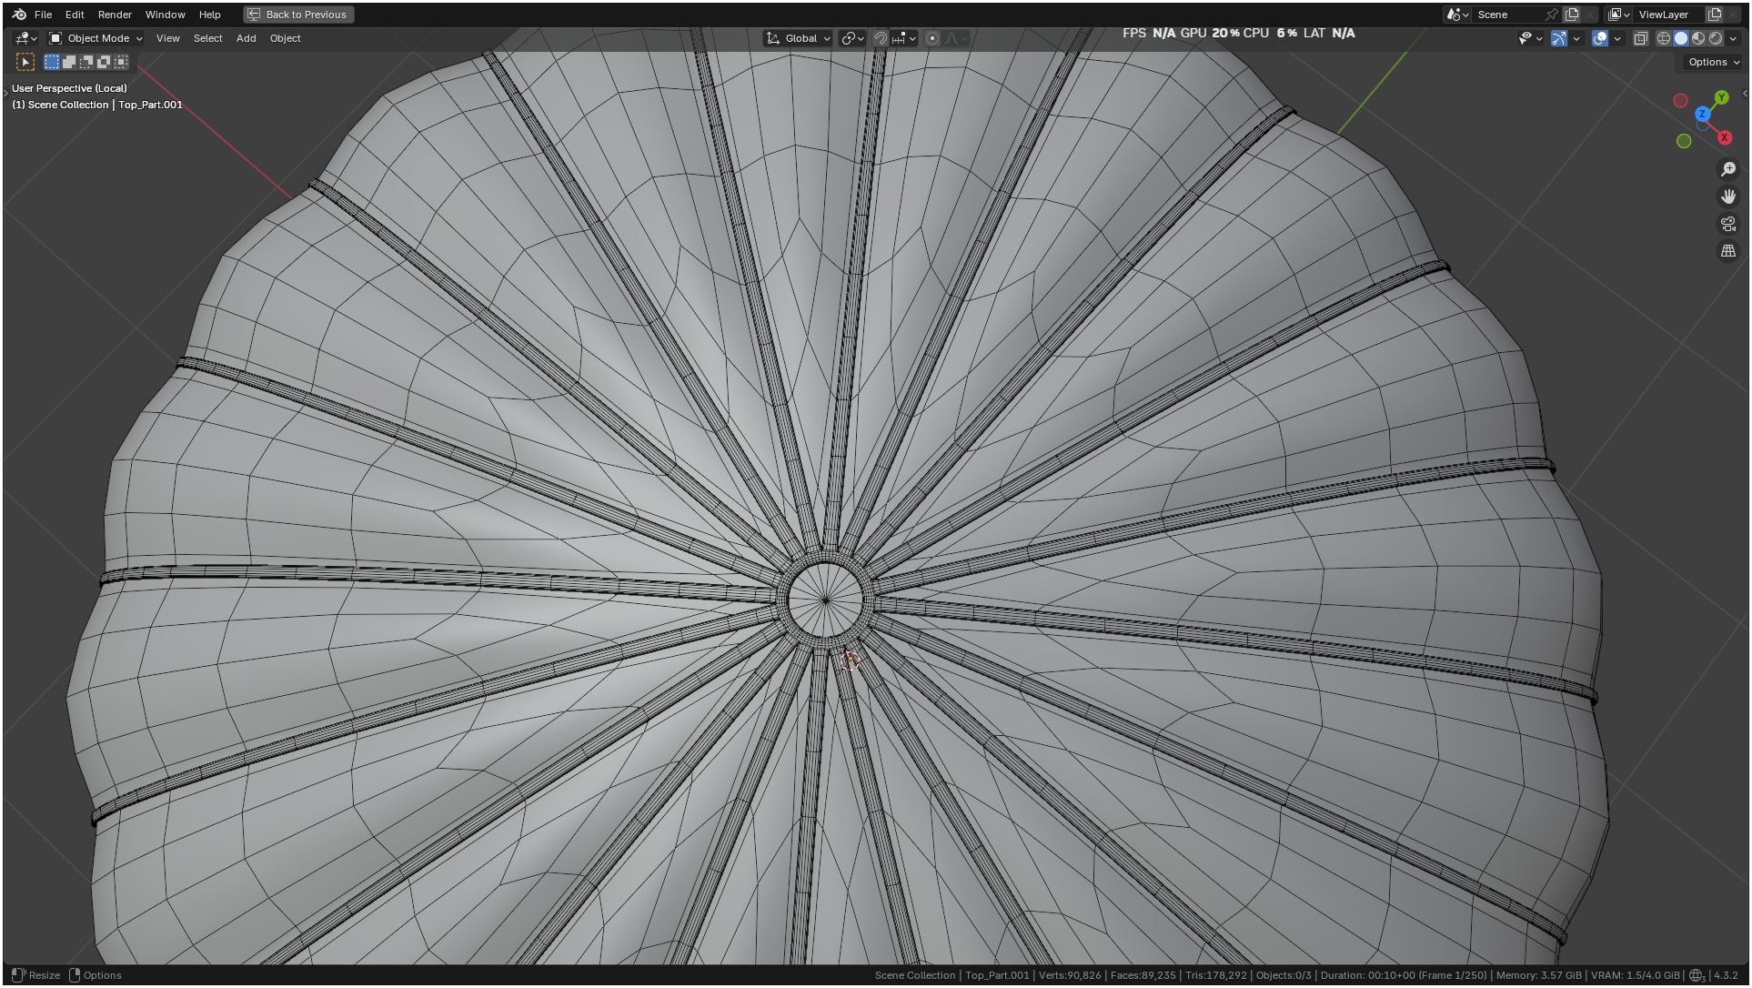Open the pivot point dropdown

[852, 38]
